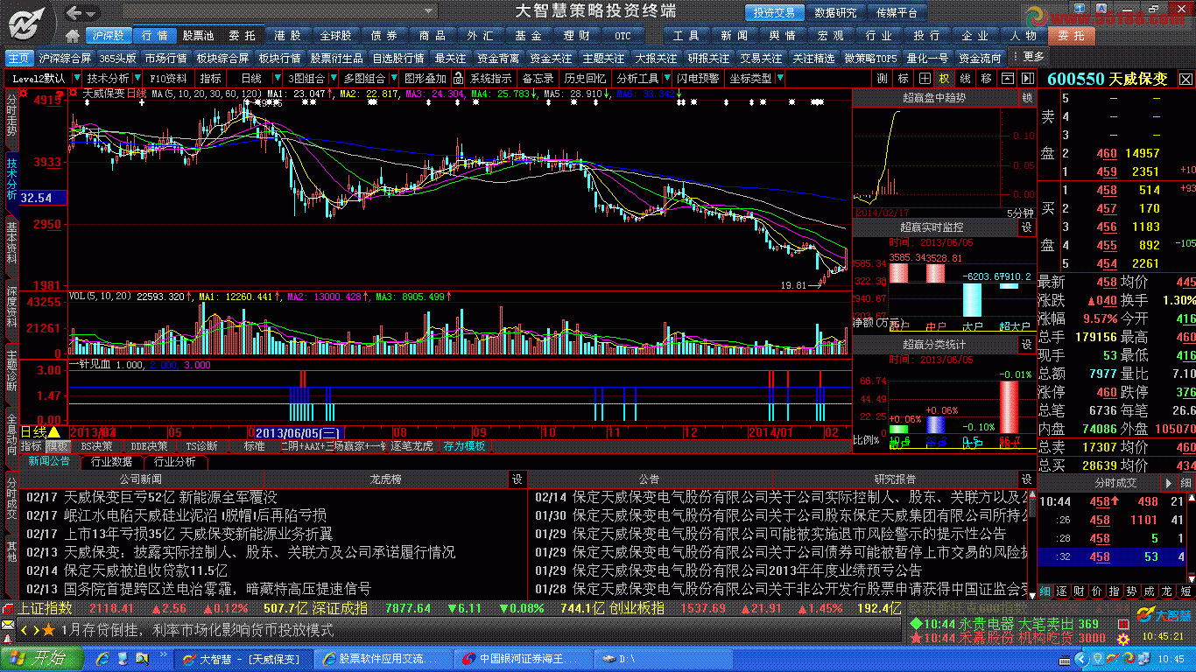
Task: Click 设 next to 超赢分类统计
Action: tap(1028, 345)
